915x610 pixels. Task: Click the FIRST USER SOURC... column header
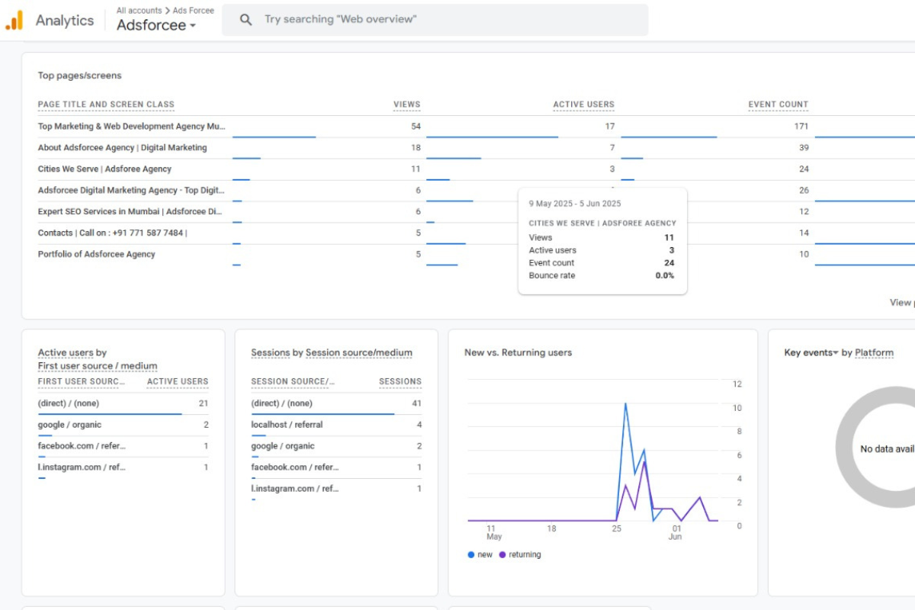(82, 381)
